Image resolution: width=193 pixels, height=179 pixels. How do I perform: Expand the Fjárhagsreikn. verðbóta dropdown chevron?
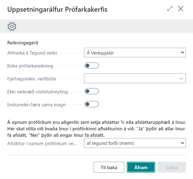[x=181, y=79]
